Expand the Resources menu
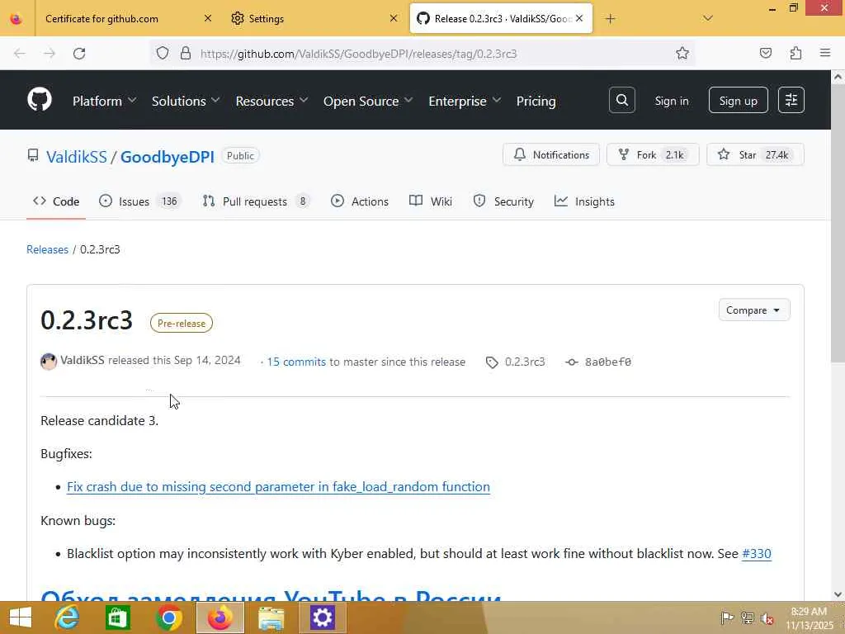 tap(271, 101)
